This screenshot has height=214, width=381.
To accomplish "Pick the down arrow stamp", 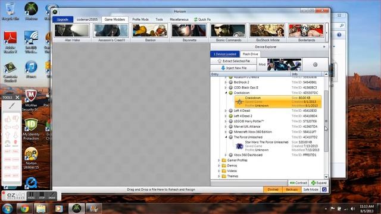I will [x=16, y=135].
